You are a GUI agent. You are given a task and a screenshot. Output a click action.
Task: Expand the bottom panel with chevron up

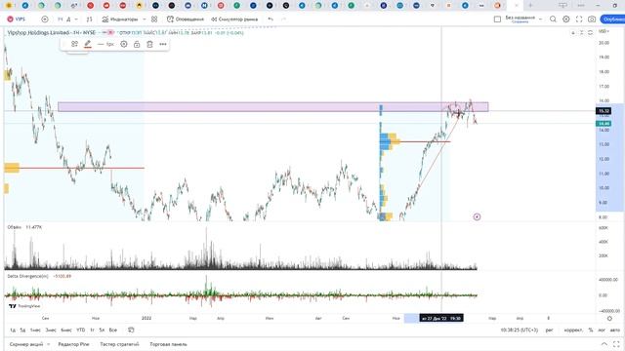[604, 344]
